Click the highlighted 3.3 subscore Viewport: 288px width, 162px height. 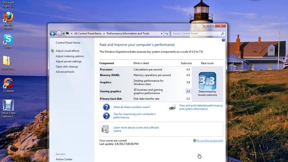(188, 91)
